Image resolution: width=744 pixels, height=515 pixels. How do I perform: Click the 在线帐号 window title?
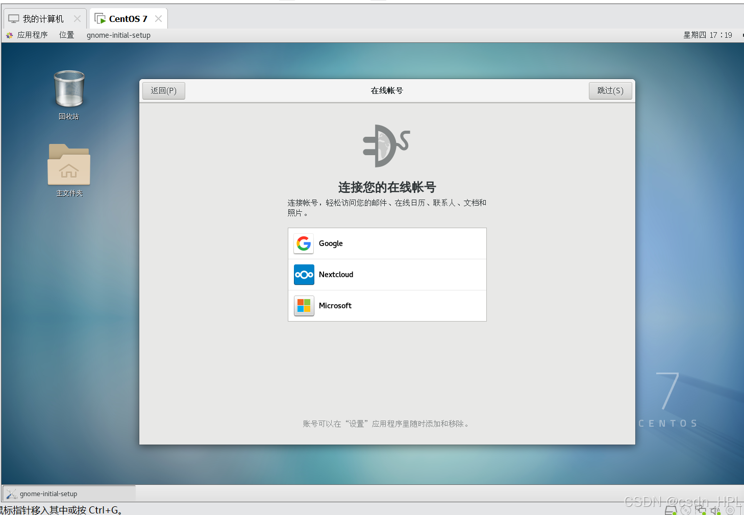point(387,90)
